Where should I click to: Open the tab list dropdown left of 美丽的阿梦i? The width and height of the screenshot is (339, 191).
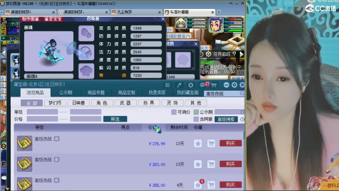coord(2,12)
